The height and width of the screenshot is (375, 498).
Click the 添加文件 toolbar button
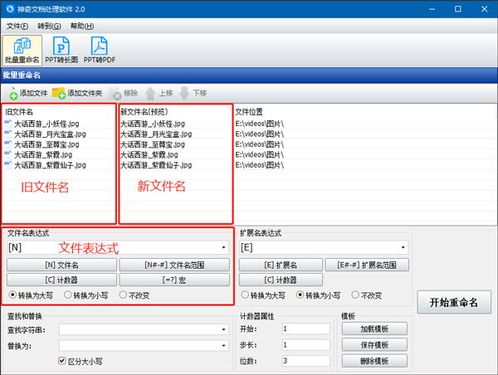pyautogui.click(x=28, y=93)
